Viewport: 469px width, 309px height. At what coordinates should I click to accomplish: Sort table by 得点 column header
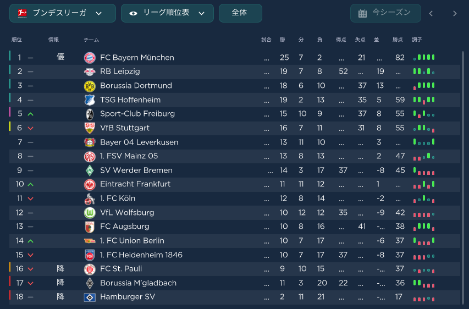tap(341, 40)
